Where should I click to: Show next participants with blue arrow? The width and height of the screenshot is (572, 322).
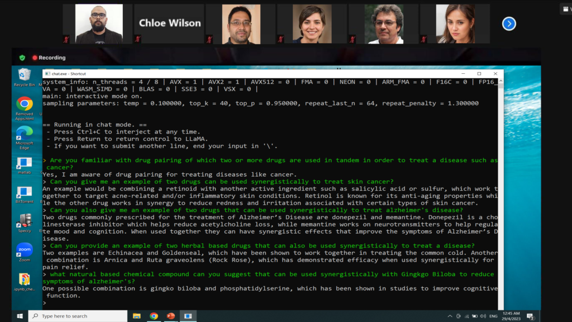[x=509, y=23]
